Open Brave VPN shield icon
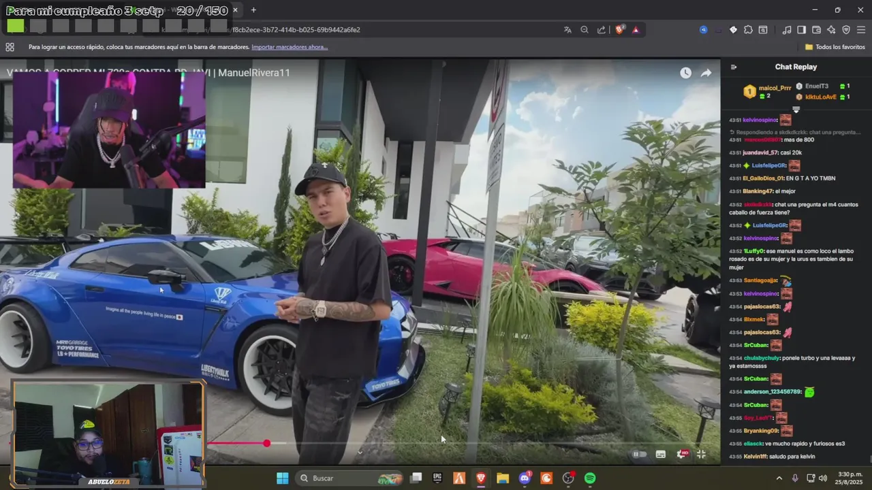 tap(846, 30)
